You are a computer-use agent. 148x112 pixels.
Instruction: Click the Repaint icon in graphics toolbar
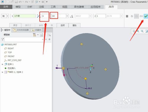tap(147, 31)
